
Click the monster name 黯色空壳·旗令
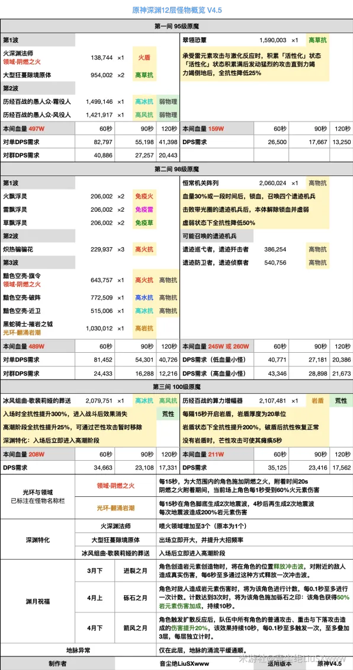[x=22, y=276]
